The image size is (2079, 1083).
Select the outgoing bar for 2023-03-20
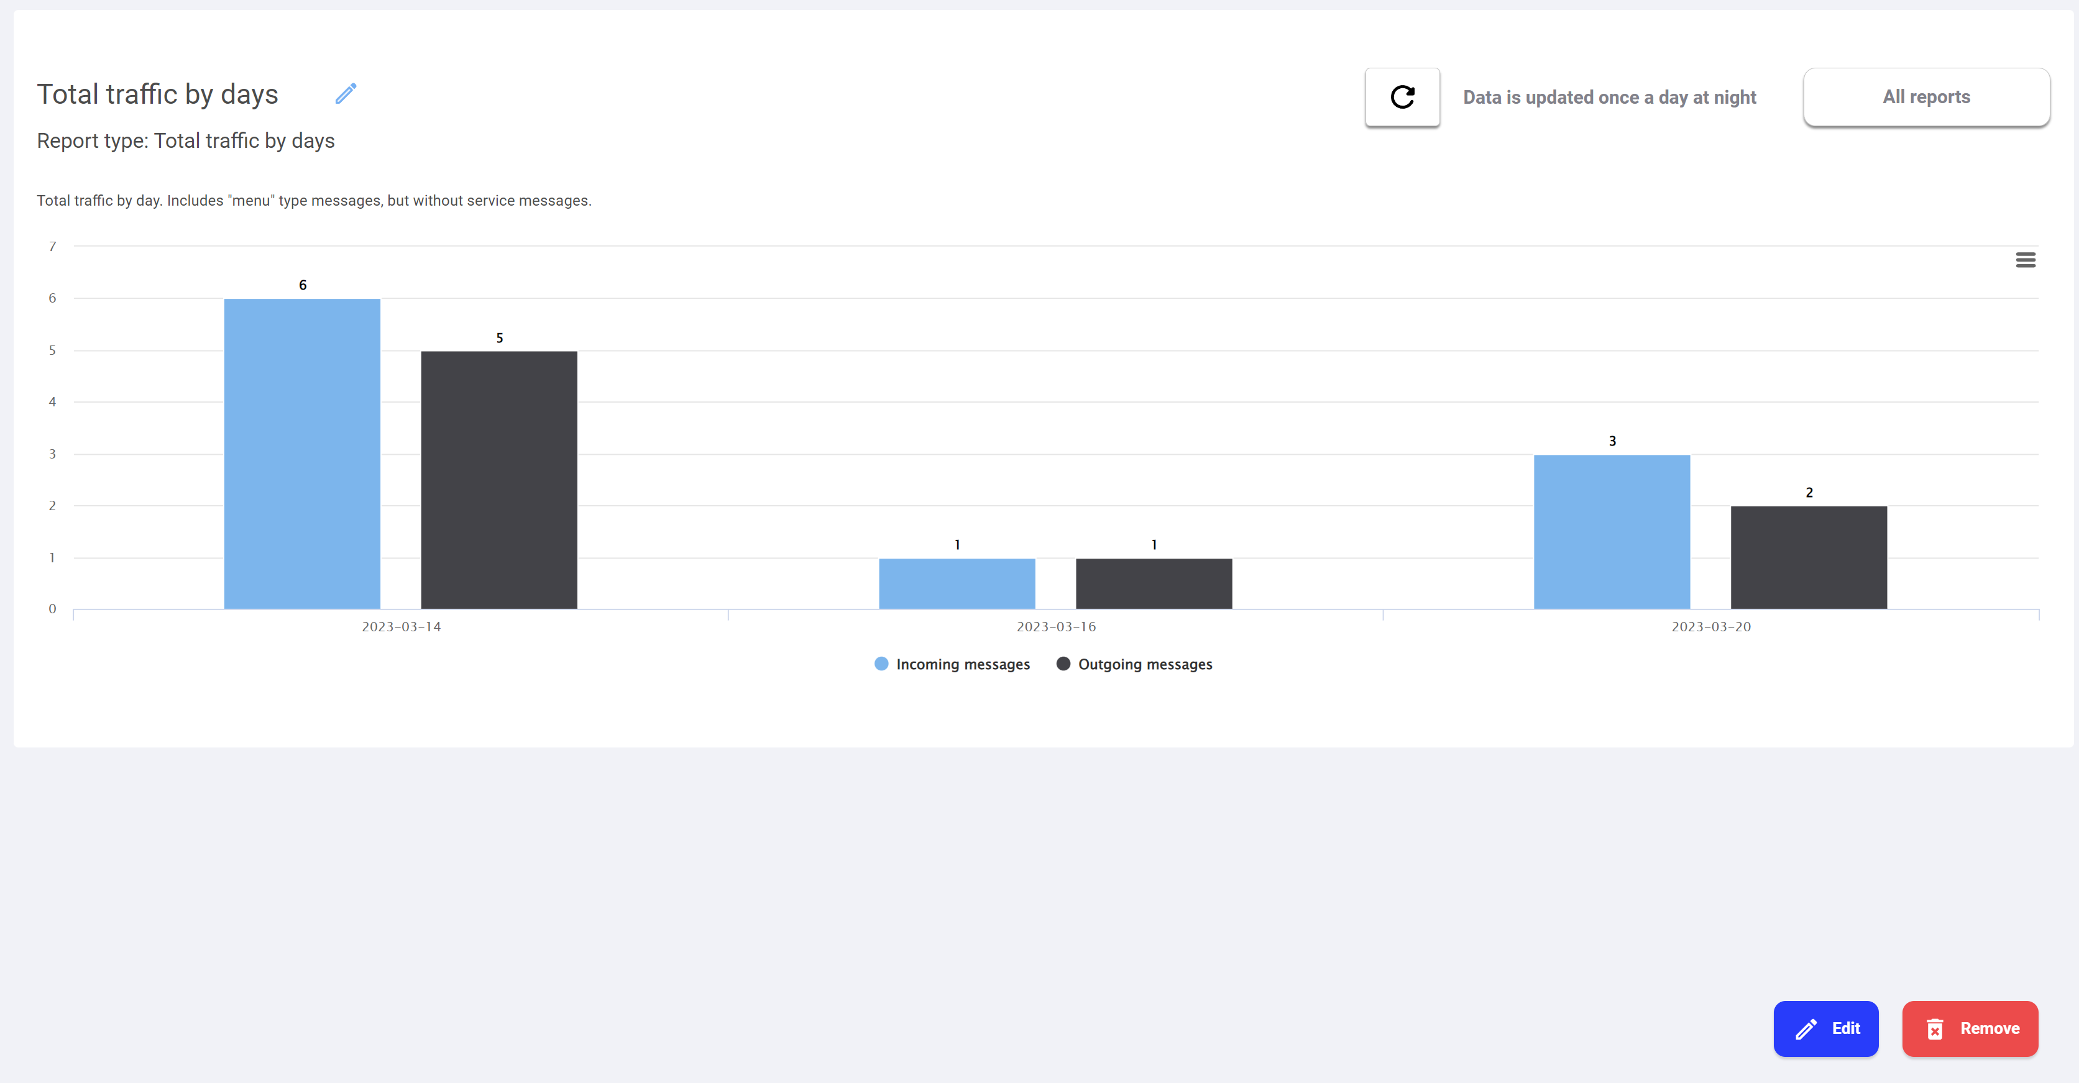[1809, 557]
